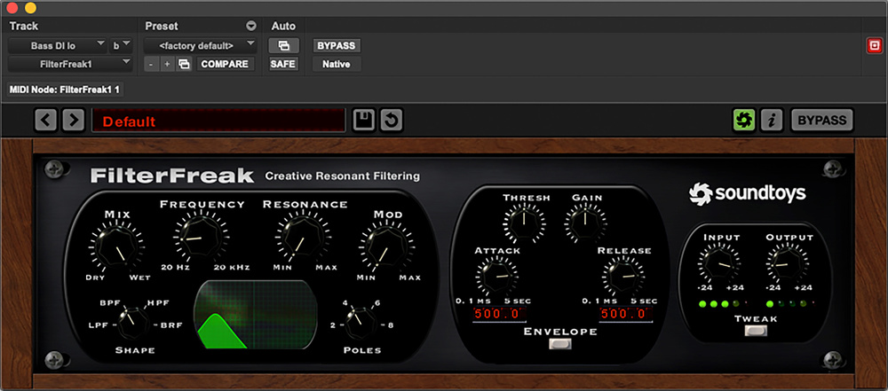The width and height of the screenshot is (888, 391).
Task: Toggle the gray BYPASS button in plugin toolbar
Action: pyautogui.click(x=821, y=121)
